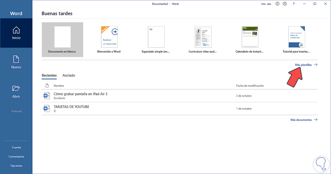Open Bienvenido a Word tour template
The width and height of the screenshot is (331, 174).
pyautogui.click(x=109, y=40)
